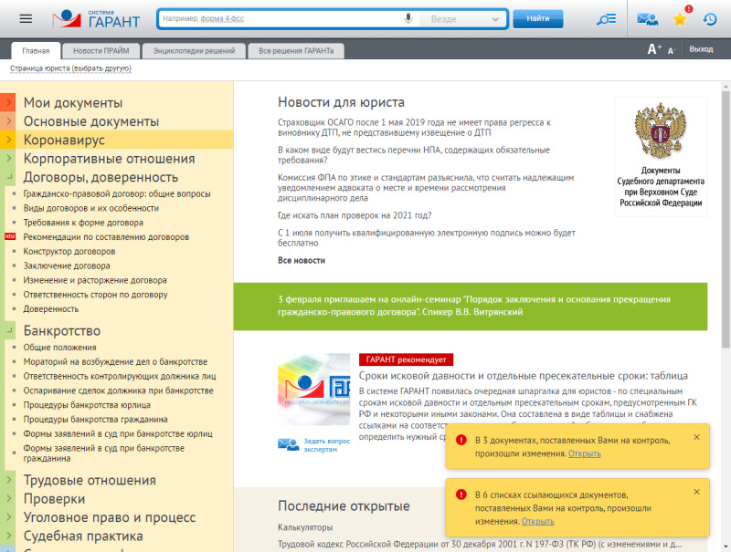Click Страница юриста (выбрать другую) link
This screenshot has width=731, height=552.
click(70, 68)
